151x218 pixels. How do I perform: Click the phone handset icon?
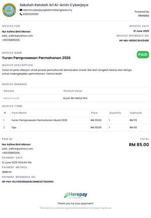[x=21, y=14]
